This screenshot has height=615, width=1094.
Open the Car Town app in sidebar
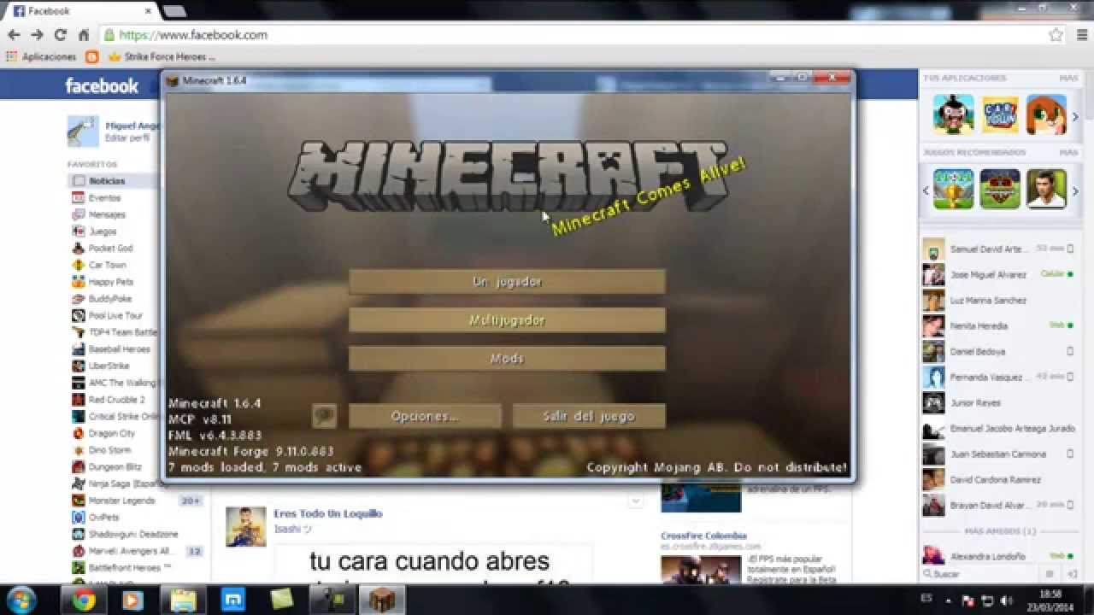pyautogui.click(x=106, y=265)
